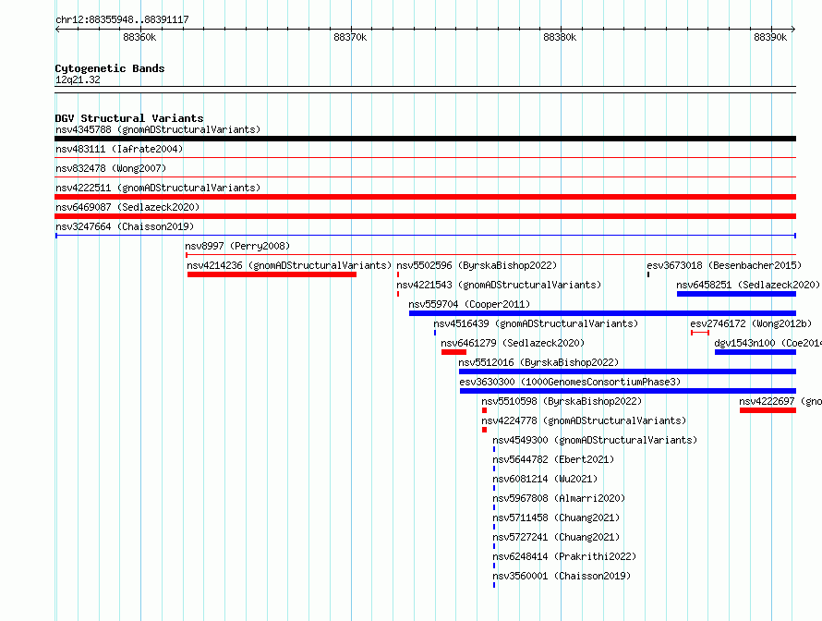Open nsv6248414 (Prakrithi2022) label
822x621 pixels.
click(564, 556)
